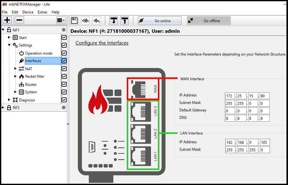The height and width of the screenshot is (185, 288).
Task: Click the Start grid icon
Action: click(15, 37)
